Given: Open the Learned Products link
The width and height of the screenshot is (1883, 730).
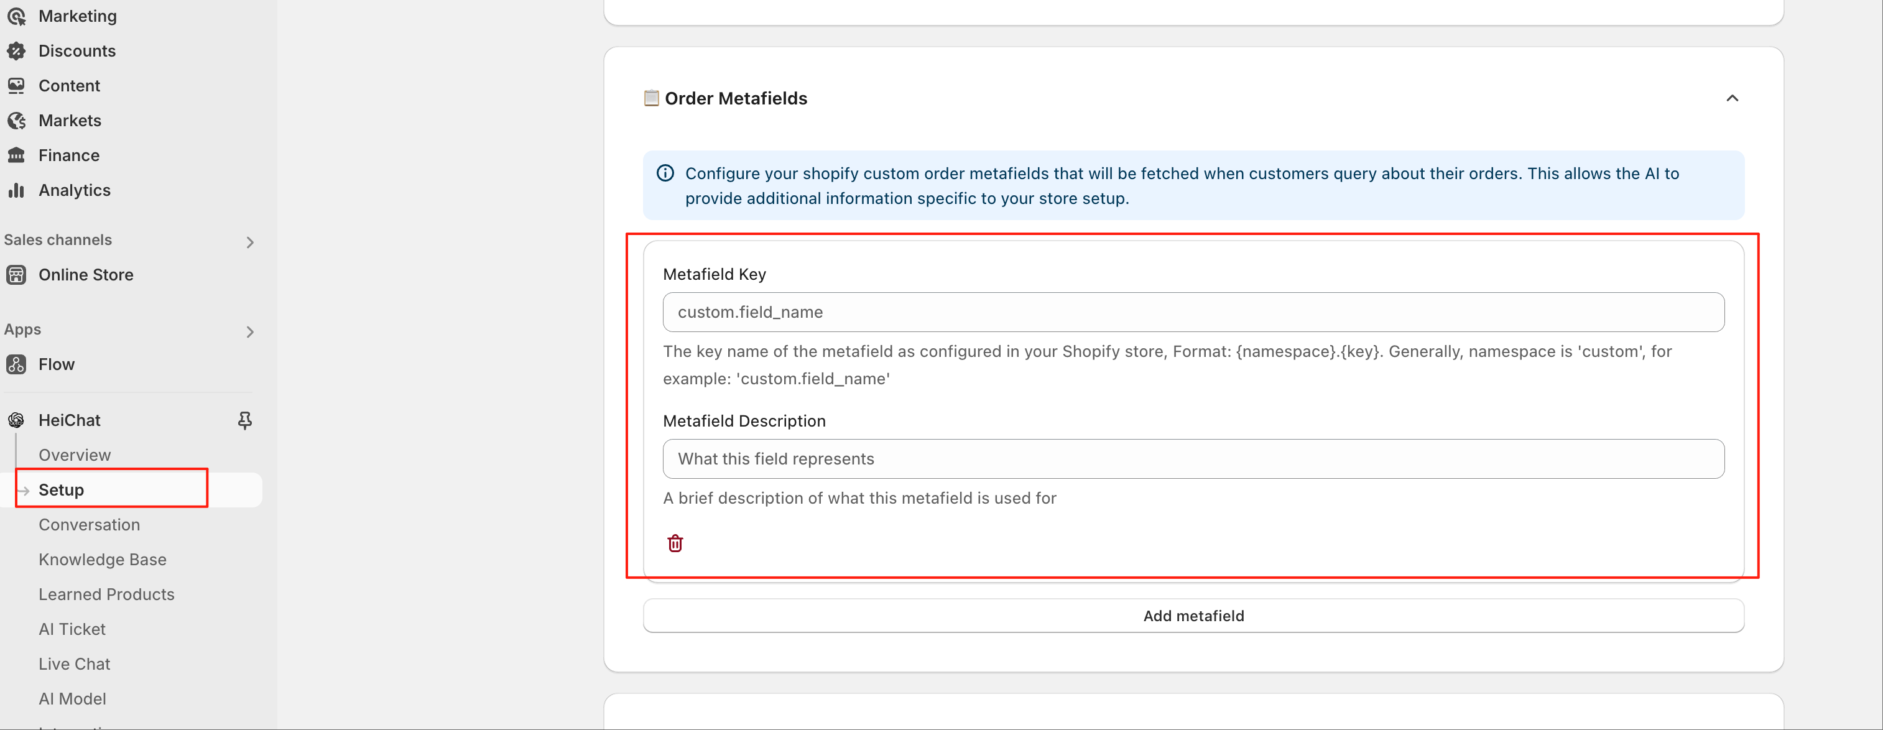Looking at the screenshot, I should point(106,595).
